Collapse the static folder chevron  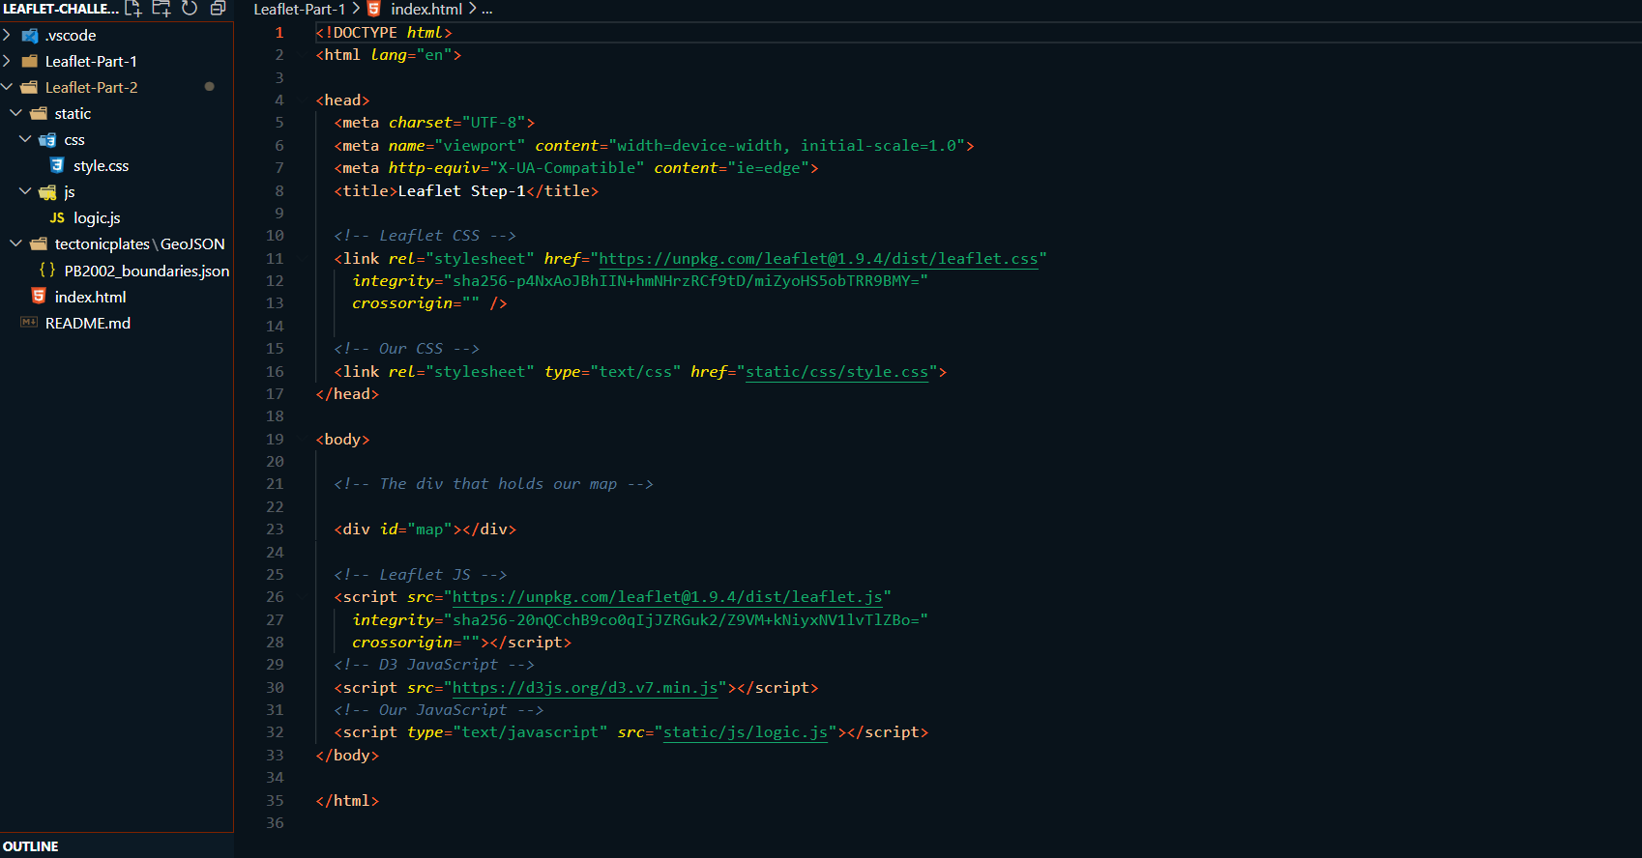(x=16, y=113)
